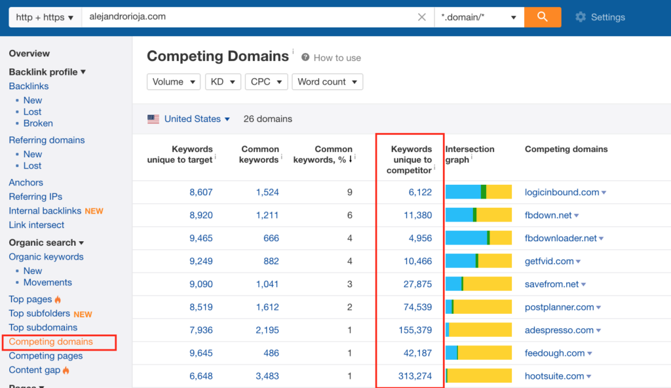The height and width of the screenshot is (388, 671).
Task: Sort by Common keywords column header
Action: tap(259, 154)
